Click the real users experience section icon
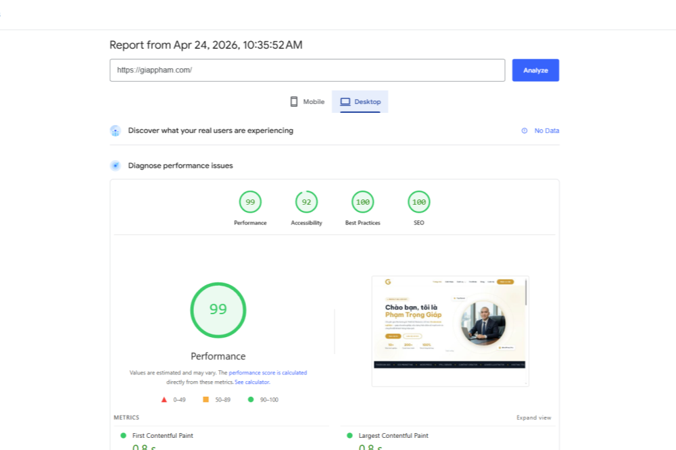 click(116, 131)
